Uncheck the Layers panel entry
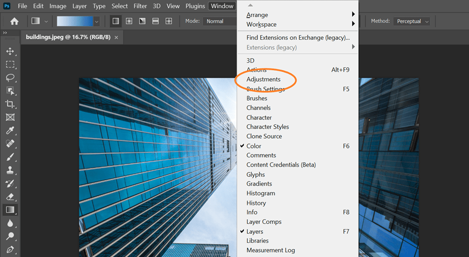Image resolution: width=469 pixels, height=257 pixels. (298, 232)
